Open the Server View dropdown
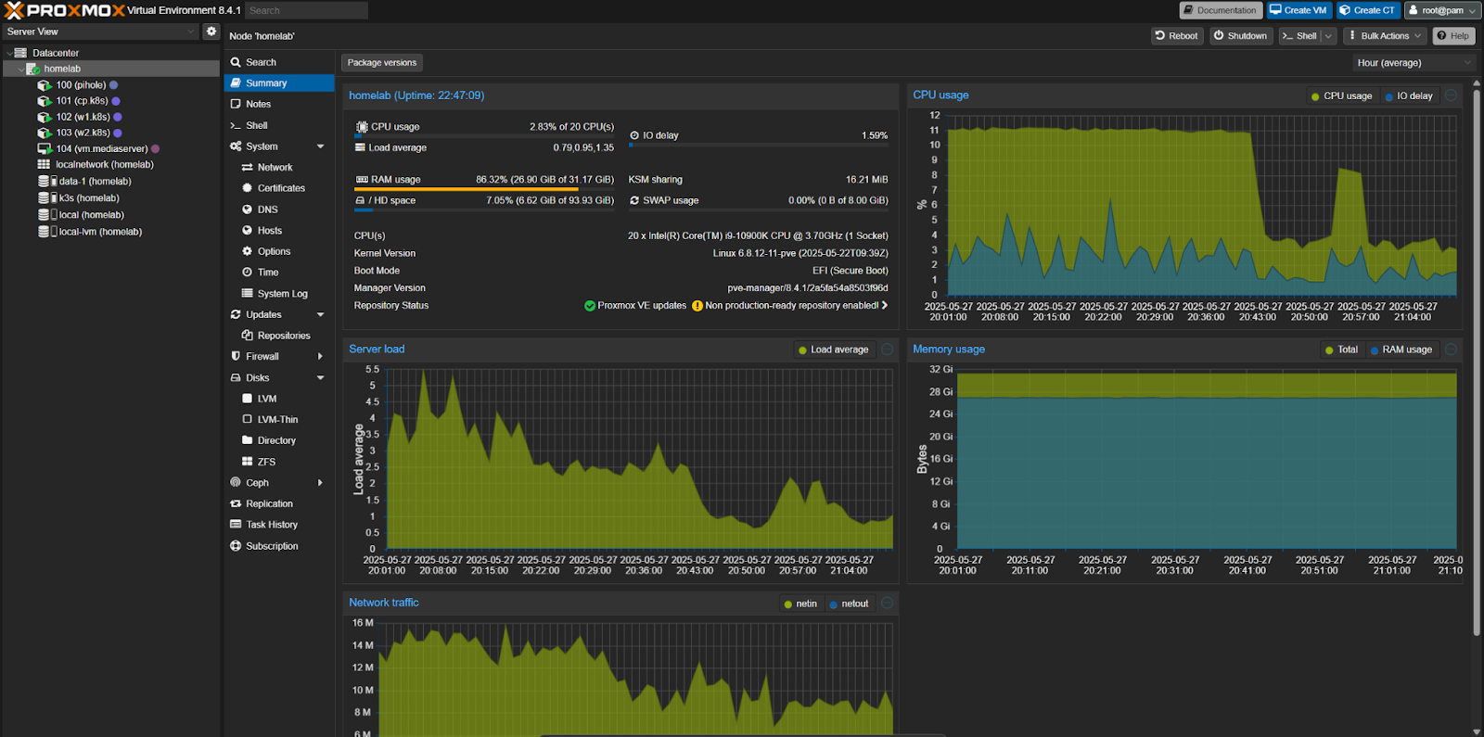The height and width of the screenshot is (737, 1484). click(100, 32)
